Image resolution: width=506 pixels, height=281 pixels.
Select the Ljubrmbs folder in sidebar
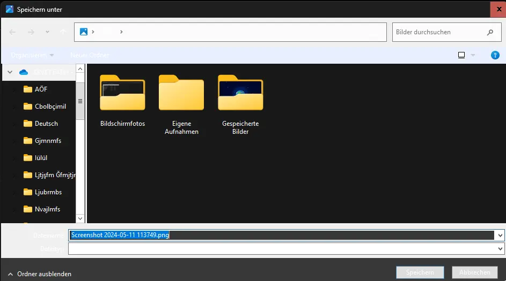42,192
